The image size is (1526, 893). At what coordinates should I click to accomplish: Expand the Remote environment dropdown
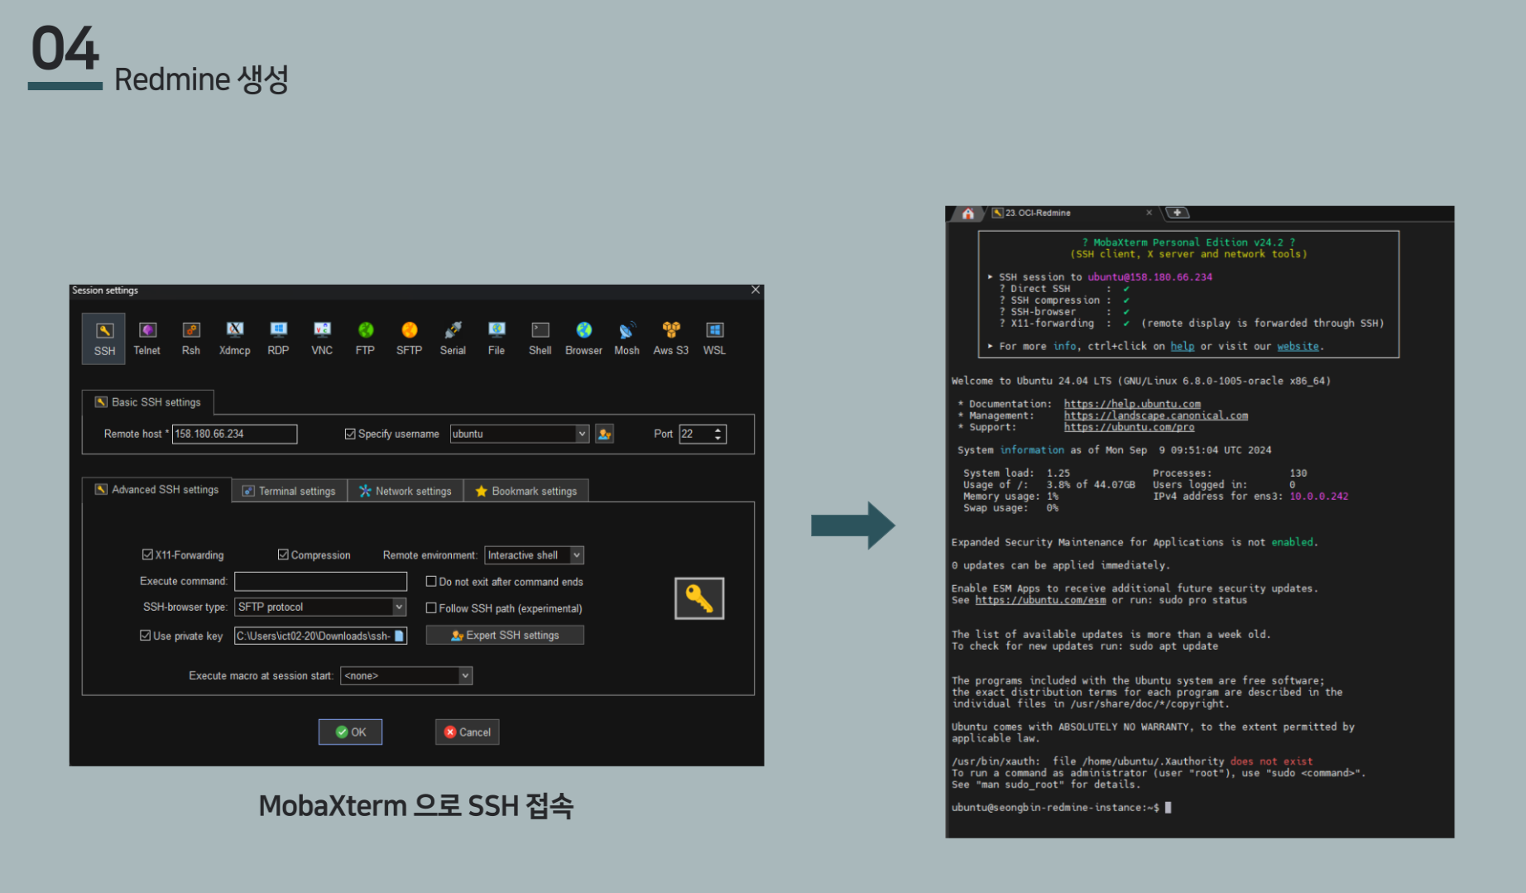pos(577,555)
